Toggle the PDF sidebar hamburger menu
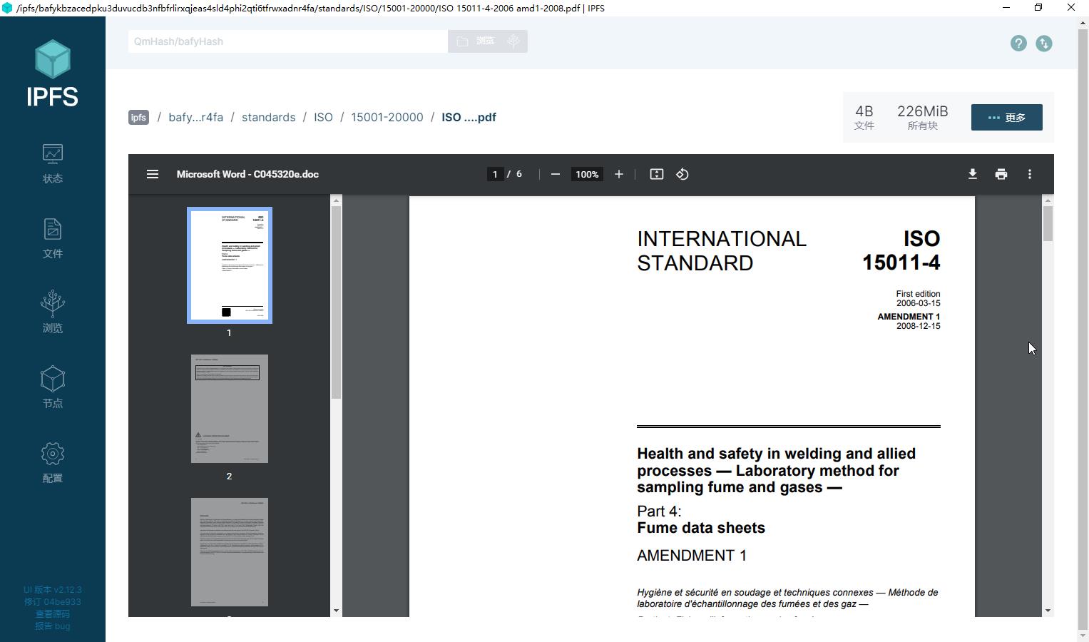The image size is (1089, 642). click(x=153, y=174)
